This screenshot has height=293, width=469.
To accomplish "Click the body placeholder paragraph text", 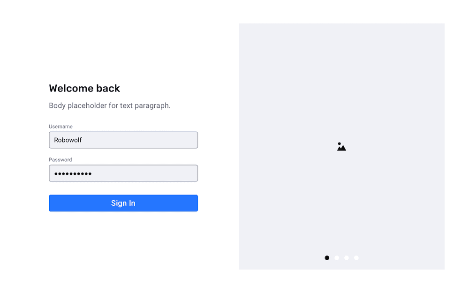I will tap(109, 105).
